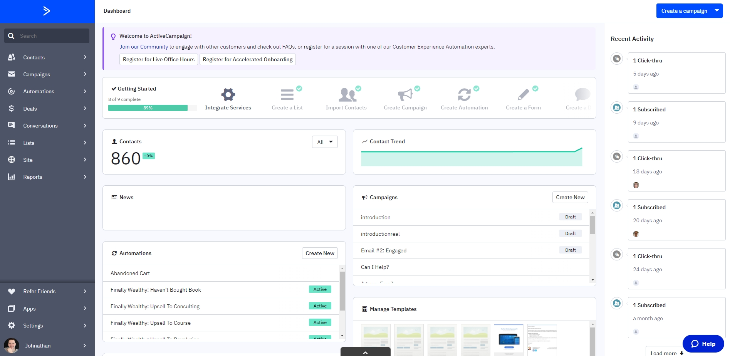Expand the Reports sidebar chevron
Viewport: 730px width, 356px height.
coord(85,177)
